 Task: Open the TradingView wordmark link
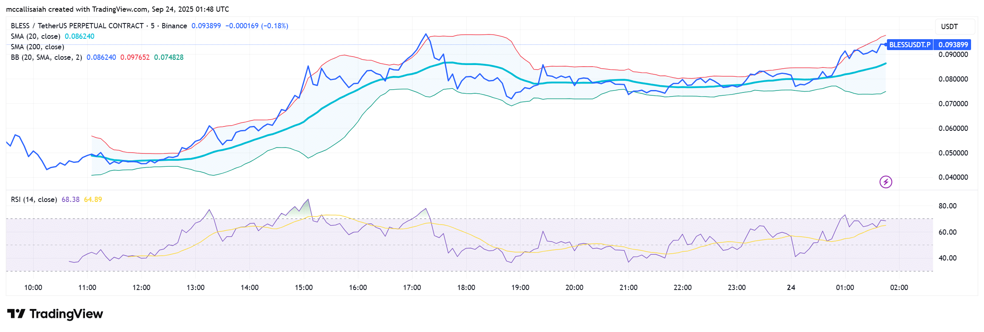[66, 314]
